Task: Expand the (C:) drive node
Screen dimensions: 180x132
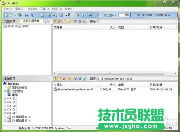Action: tap(5, 99)
